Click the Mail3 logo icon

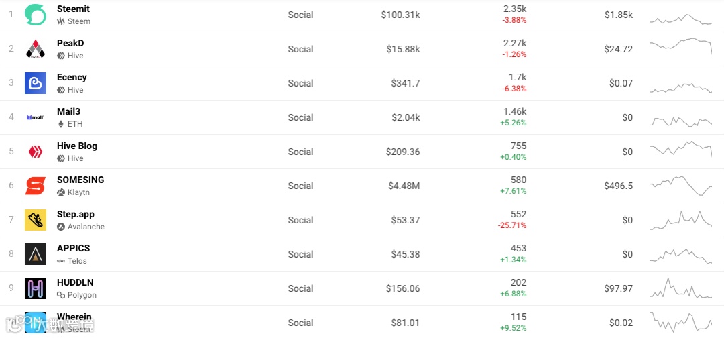tap(35, 118)
